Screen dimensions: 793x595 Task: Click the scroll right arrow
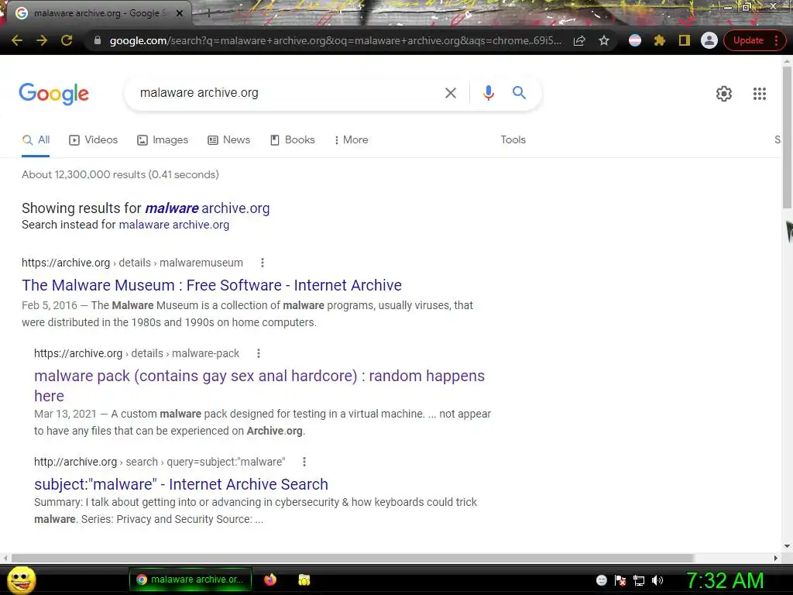776,558
